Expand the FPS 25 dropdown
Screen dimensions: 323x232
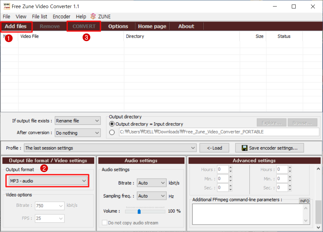coord(50,218)
